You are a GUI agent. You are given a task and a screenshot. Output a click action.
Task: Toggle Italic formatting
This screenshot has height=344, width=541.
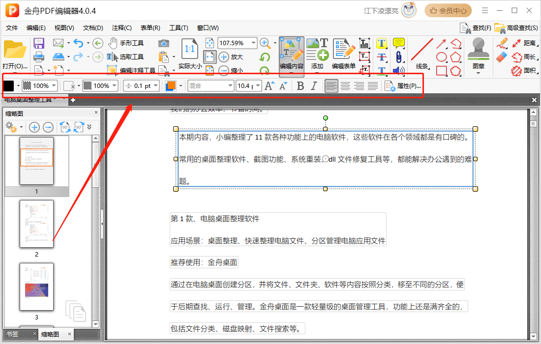pos(314,86)
